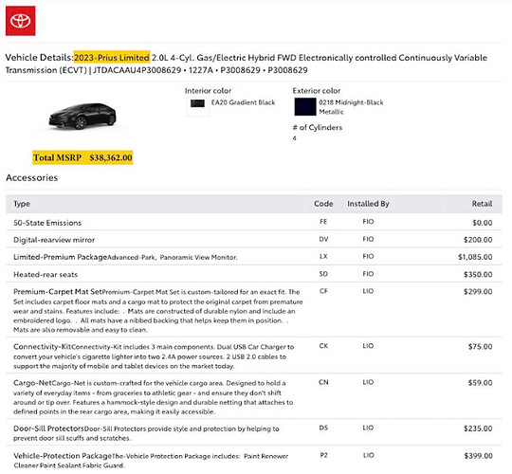
Task: Click the Total MSRP $38,362.00 label
Action: [x=82, y=157]
